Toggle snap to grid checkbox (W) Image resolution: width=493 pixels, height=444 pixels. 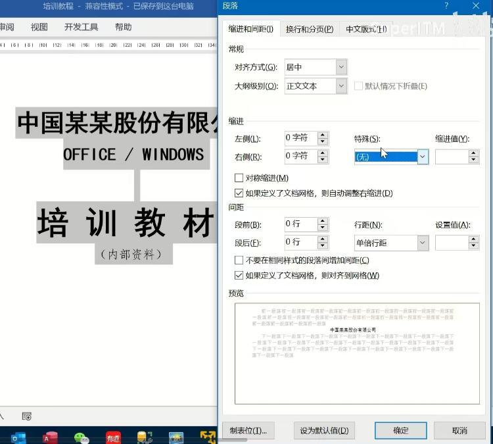click(x=239, y=276)
